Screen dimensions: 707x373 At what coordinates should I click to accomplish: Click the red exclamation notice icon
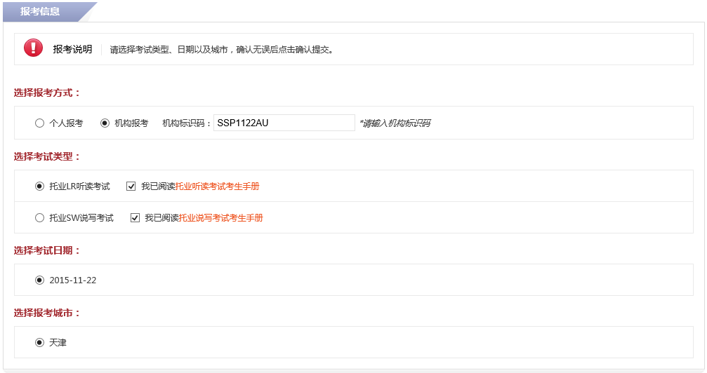coord(33,48)
